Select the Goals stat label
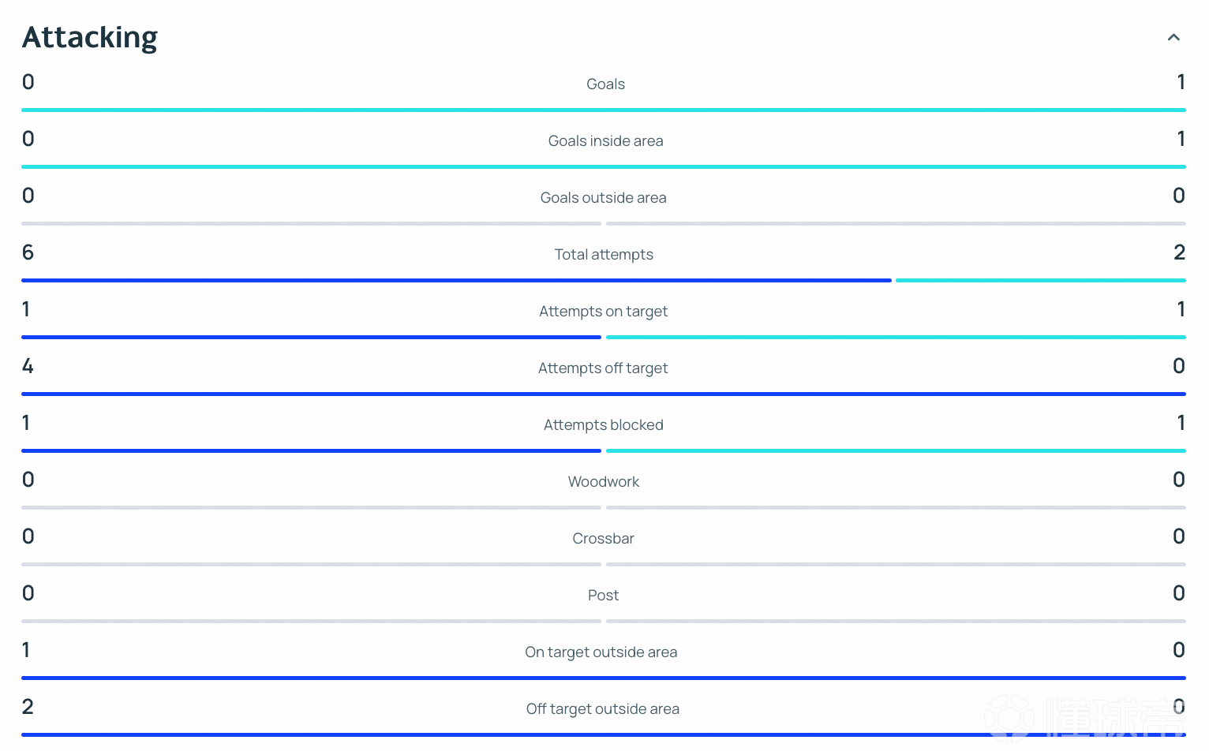The height and width of the screenshot is (751, 1209). click(x=605, y=84)
